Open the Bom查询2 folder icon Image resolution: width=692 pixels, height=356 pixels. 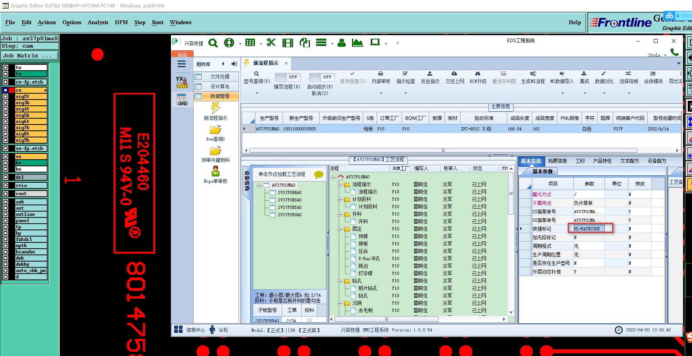click(215, 130)
